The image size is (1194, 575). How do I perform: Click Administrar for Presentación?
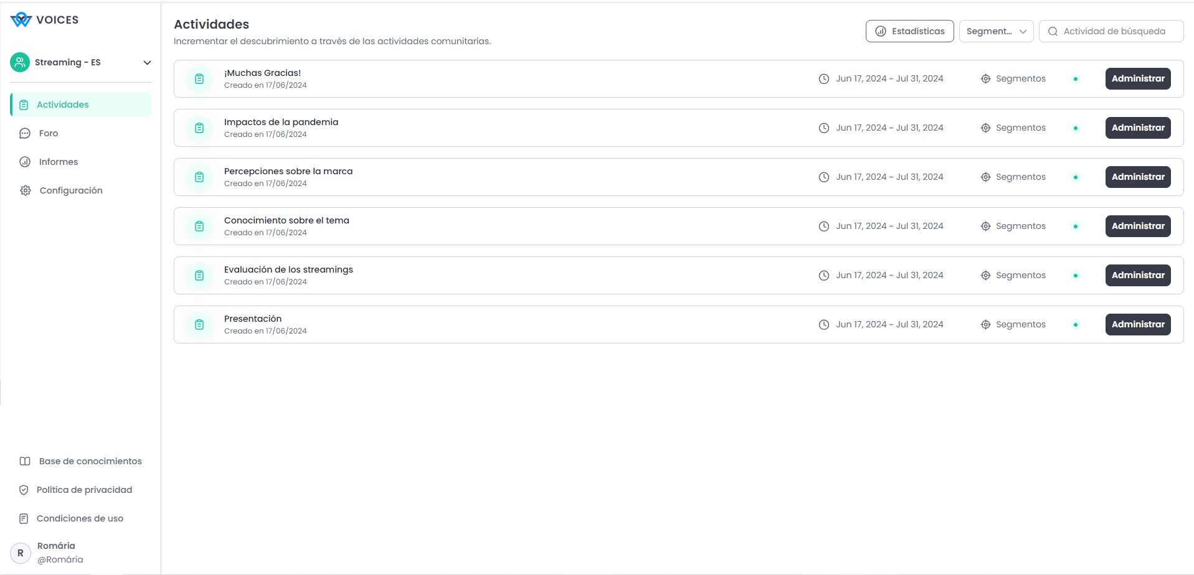point(1138,324)
